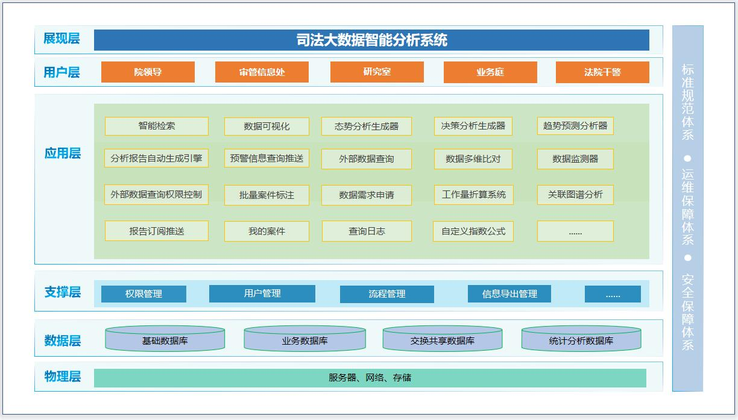Click the 服务器、网络、存储 physical layer bar

pos(370,378)
